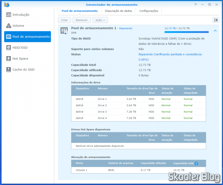The image size is (223, 185).
Task: Click the Storage Manager app logo
Action: (7, 5)
